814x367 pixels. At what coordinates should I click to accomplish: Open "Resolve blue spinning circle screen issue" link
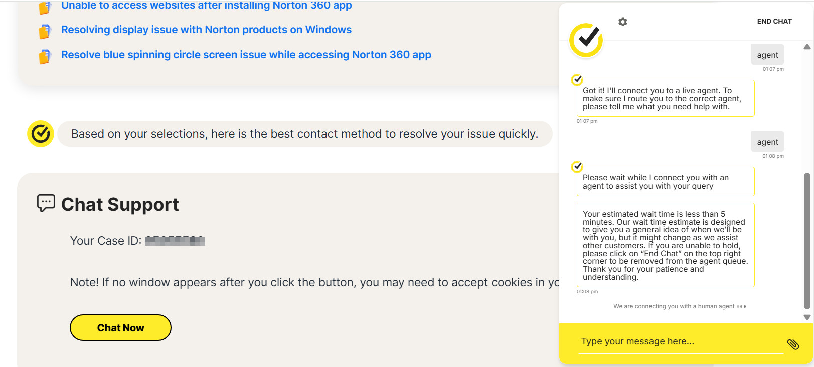click(246, 55)
